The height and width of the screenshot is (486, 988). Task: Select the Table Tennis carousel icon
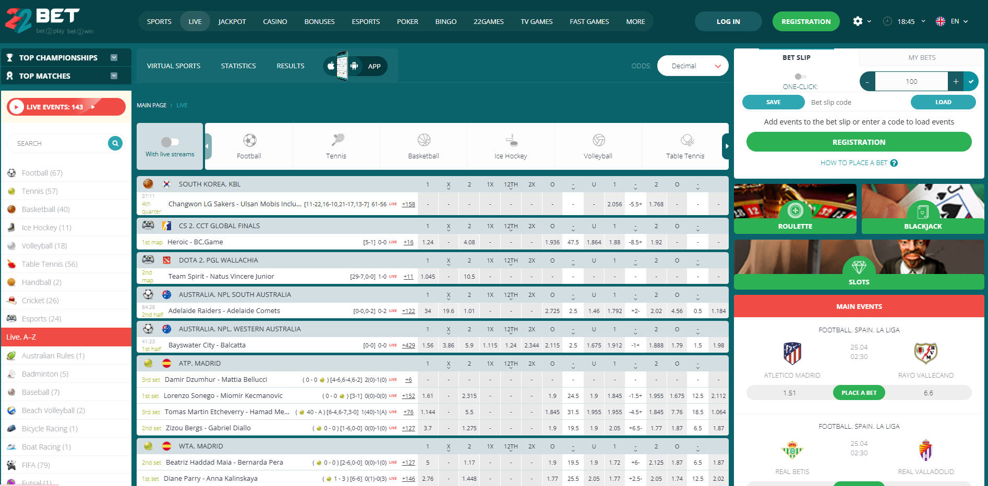point(684,140)
